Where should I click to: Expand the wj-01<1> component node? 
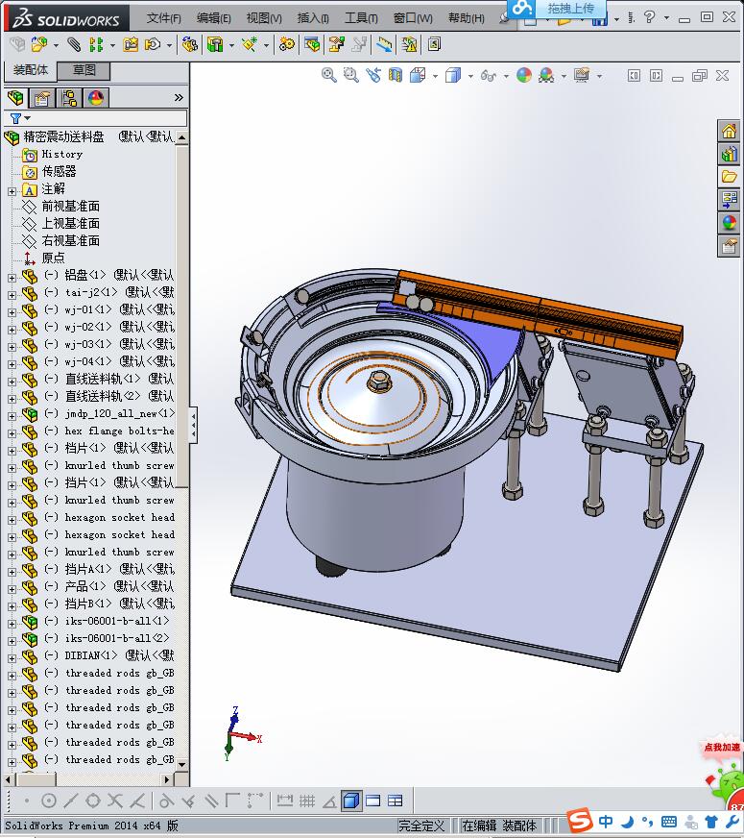click(x=12, y=312)
